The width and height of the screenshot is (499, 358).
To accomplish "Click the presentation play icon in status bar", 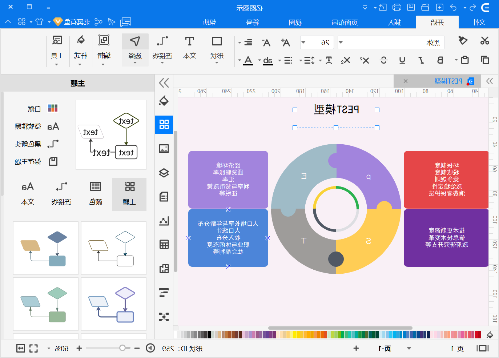I will click(x=150, y=348).
